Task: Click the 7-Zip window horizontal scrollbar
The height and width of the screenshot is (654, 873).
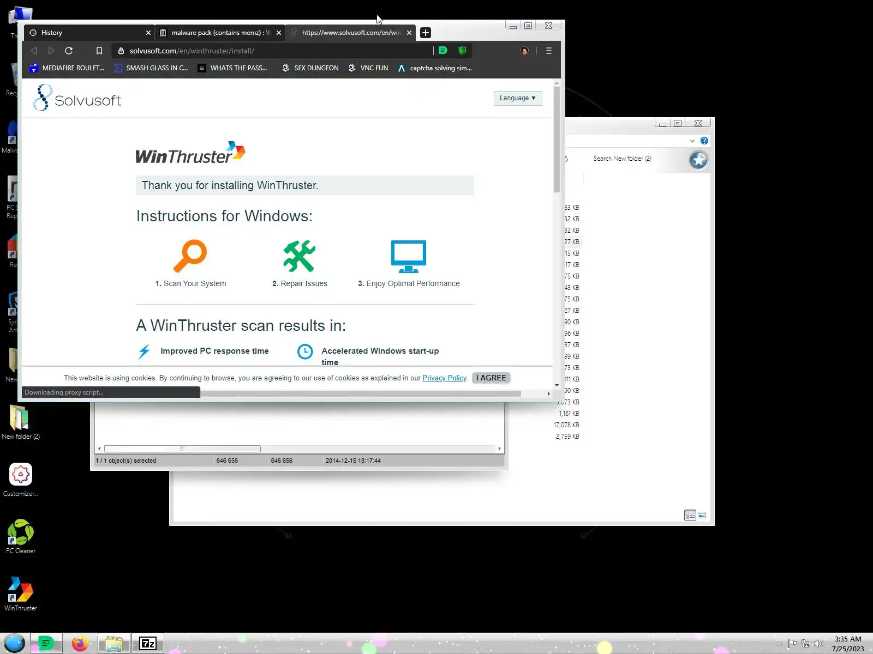Action: tap(182, 449)
